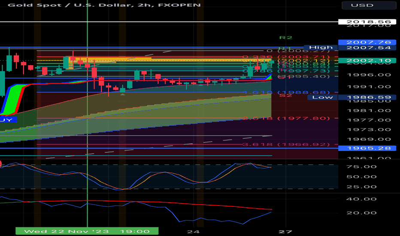Viewport: 400px width, 236px height.
Task: Click the green 2002.10 current price label
Action: click(x=367, y=61)
